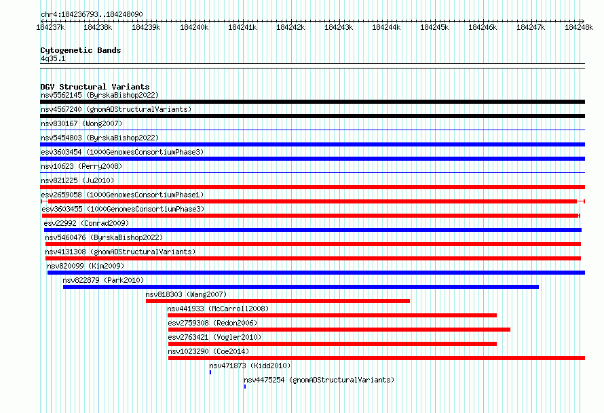Click the DGV Structural Variants track title

tap(95, 87)
